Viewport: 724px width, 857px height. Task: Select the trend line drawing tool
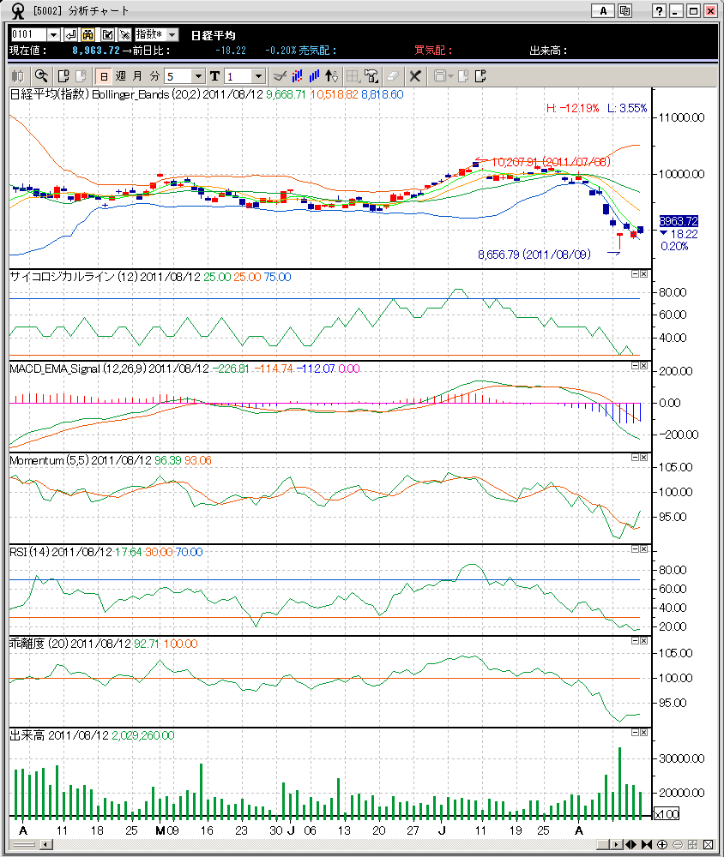[278, 75]
